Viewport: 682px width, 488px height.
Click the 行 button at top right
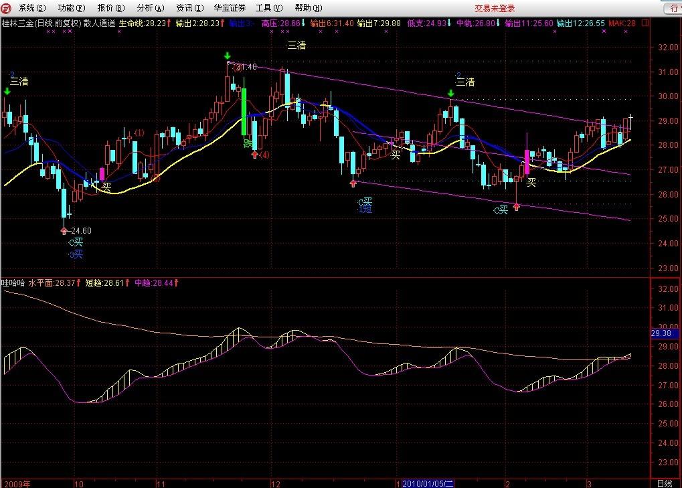point(672,9)
